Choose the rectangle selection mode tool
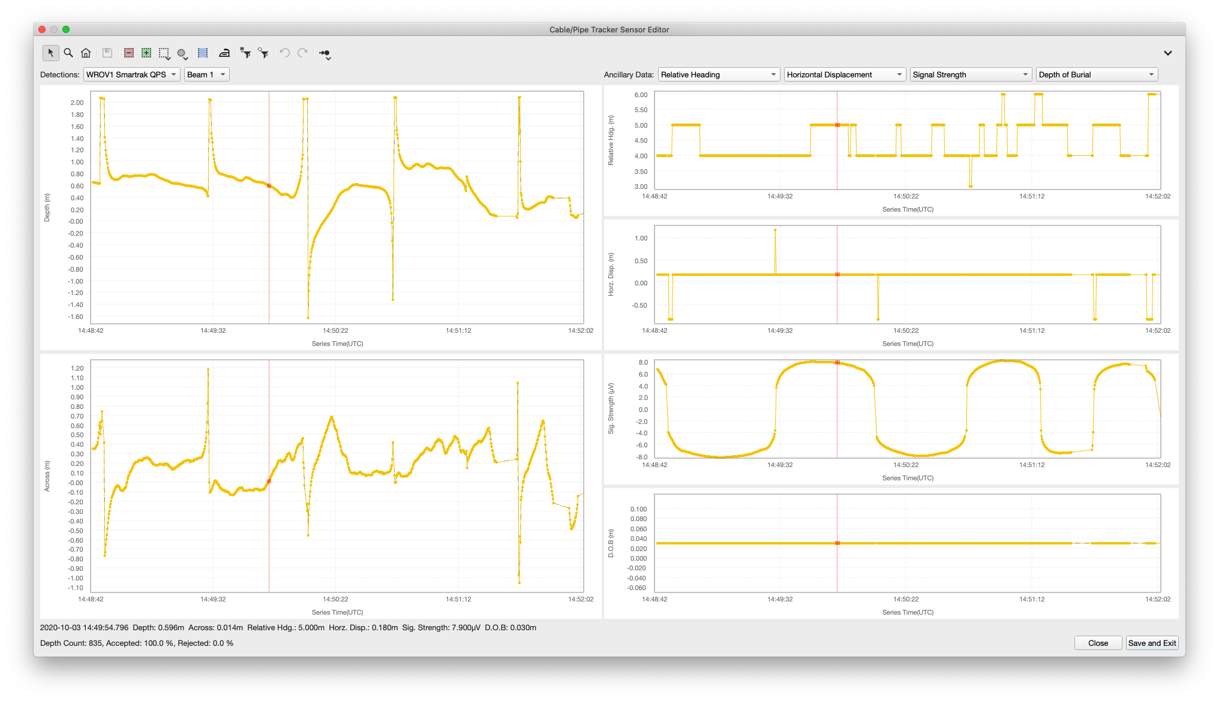1219x701 pixels. [164, 53]
